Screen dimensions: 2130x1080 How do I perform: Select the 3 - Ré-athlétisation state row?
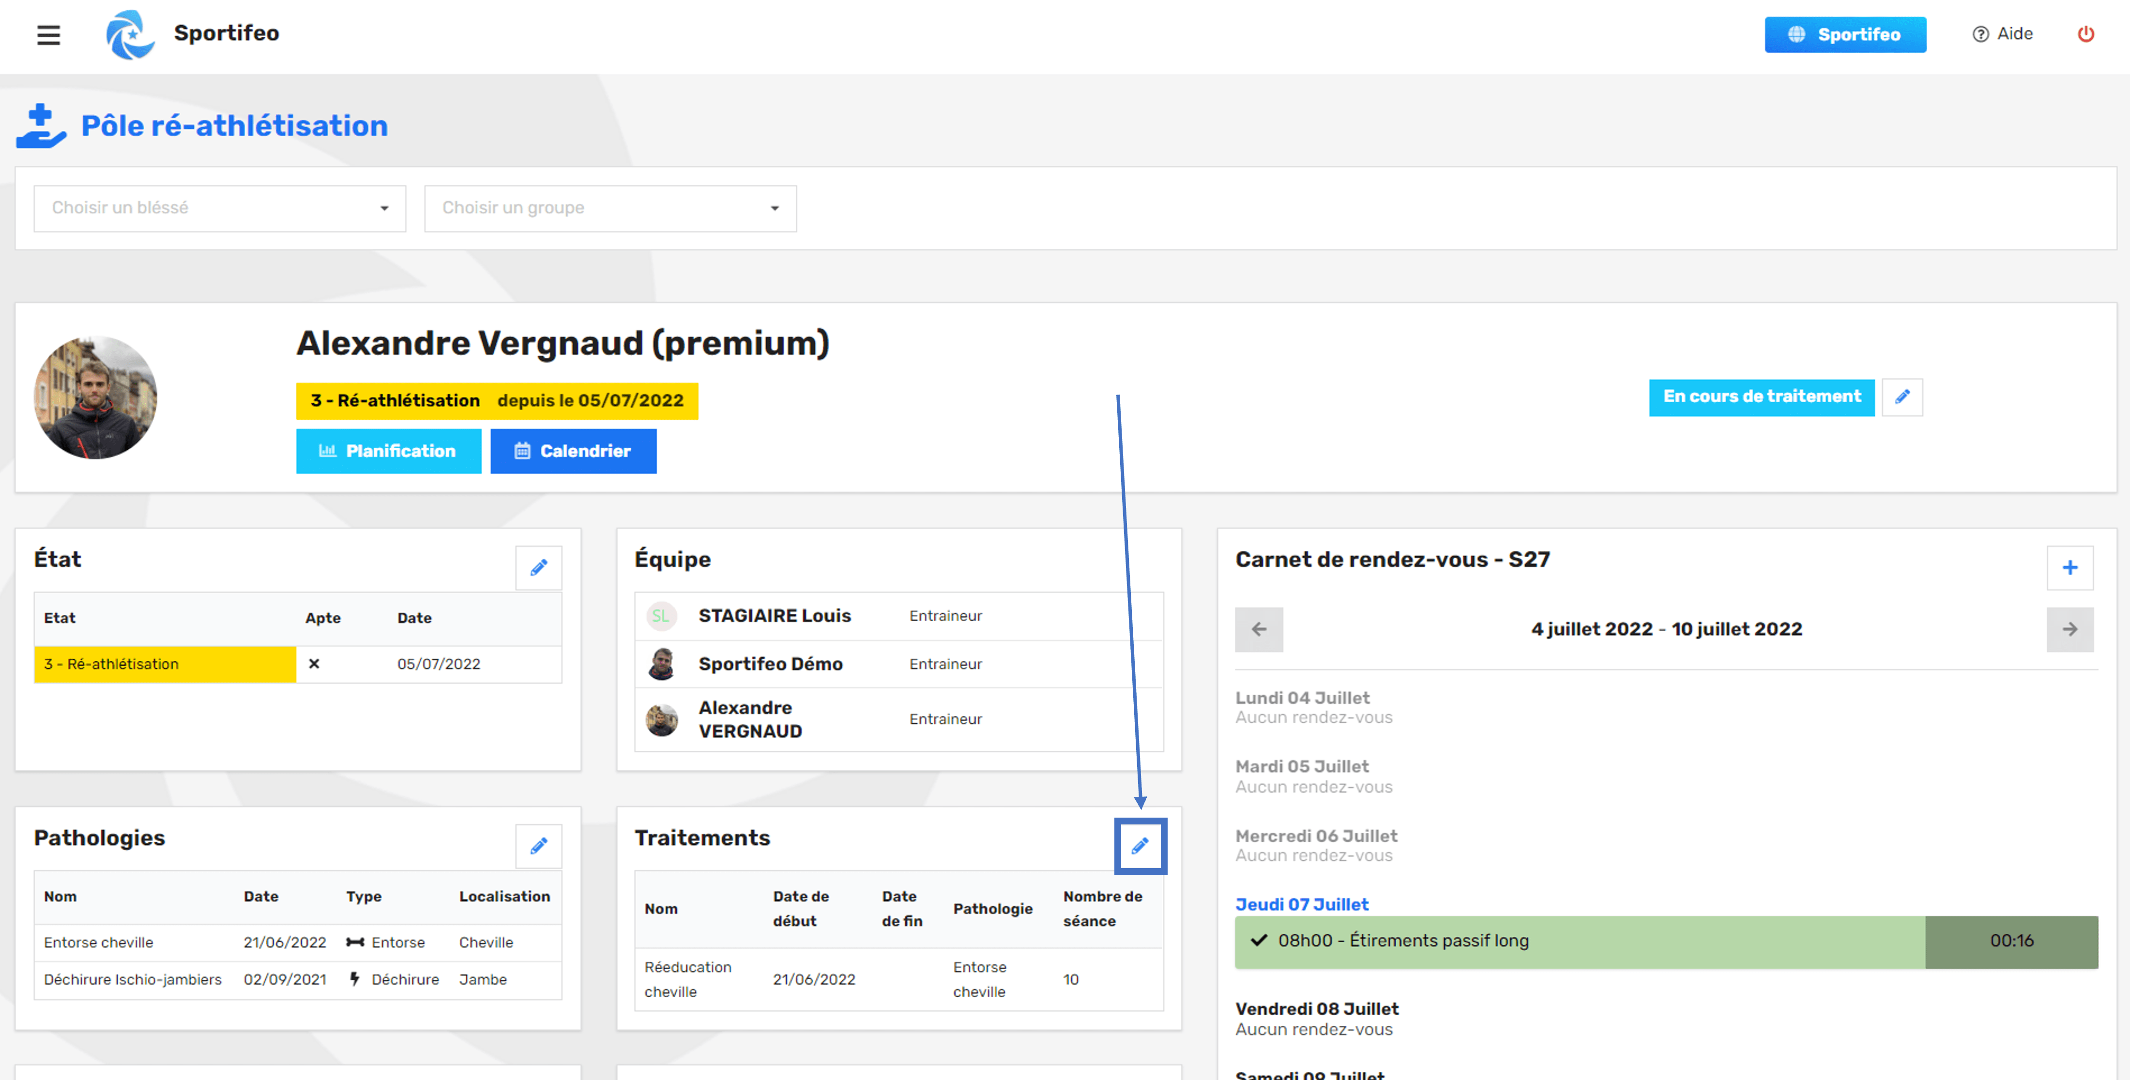pyautogui.click(x=298, y=664)
